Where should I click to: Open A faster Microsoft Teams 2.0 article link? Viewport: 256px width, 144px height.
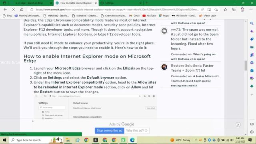pyautogui.click(x=195, y=81)
